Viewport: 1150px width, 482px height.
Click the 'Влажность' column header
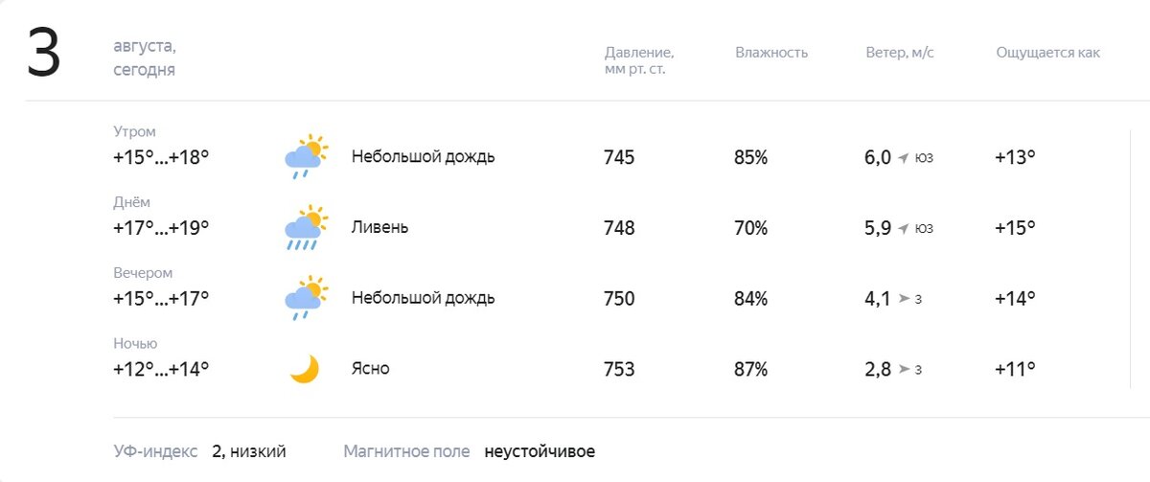(x=771, y=53)
